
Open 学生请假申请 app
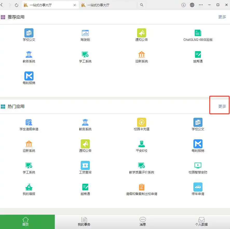coord(29,124)
